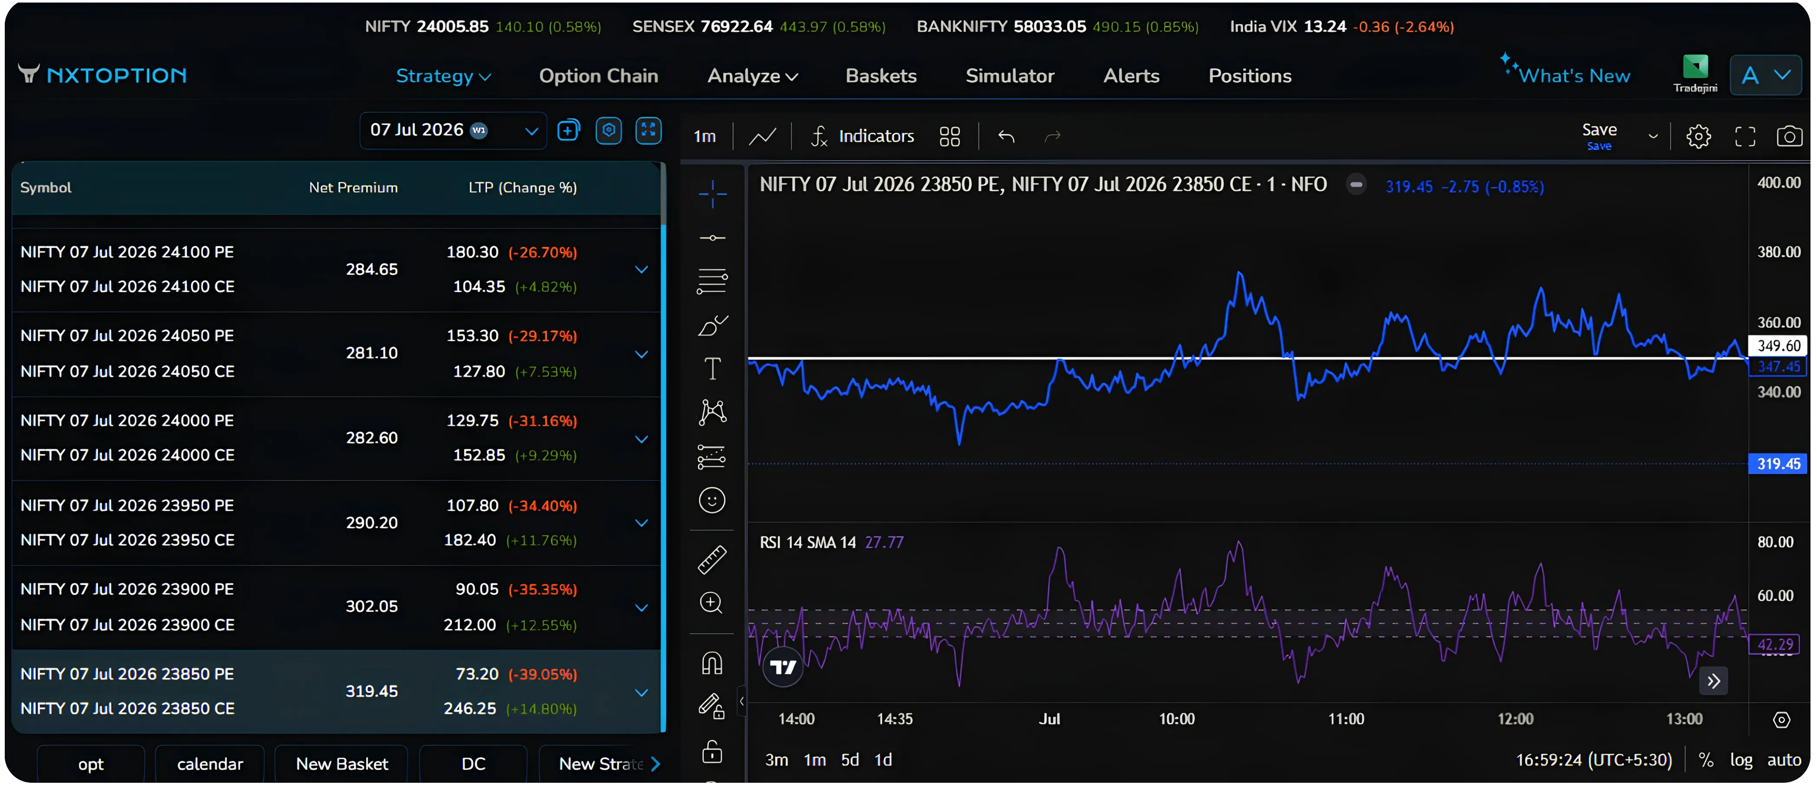Toggle lock all drawing tools
The height and width of the screenshot is (791, 1817).
(x=712, y=752)
